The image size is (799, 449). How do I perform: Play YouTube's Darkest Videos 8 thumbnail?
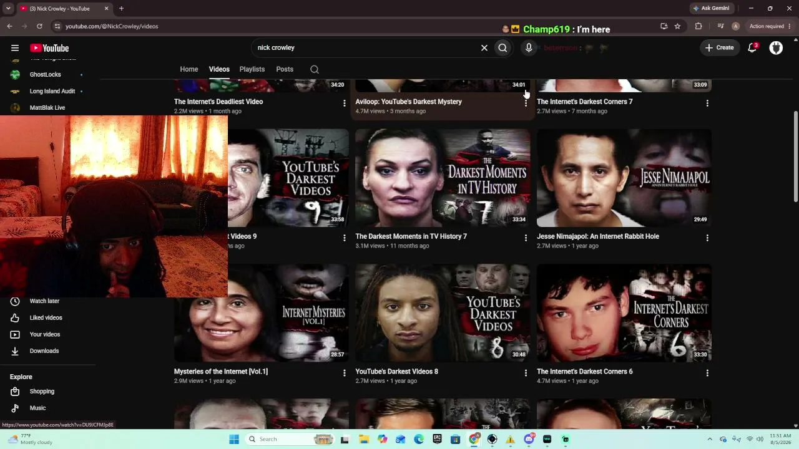443,313
